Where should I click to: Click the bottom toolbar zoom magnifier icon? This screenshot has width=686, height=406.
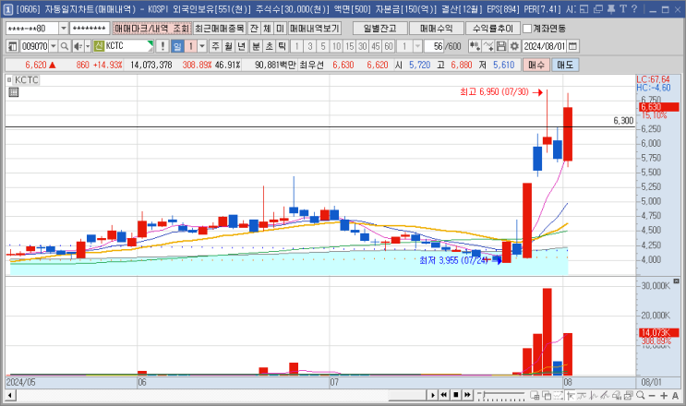pos(640,395)
